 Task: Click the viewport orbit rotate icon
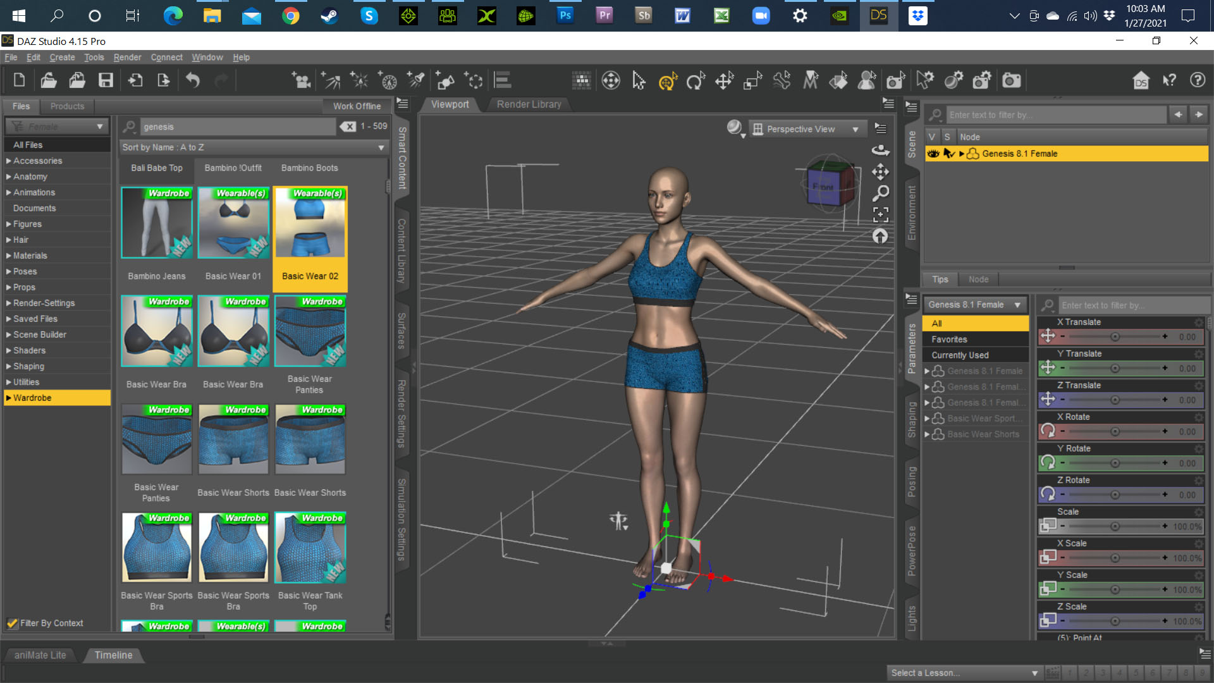tap(880, 150)
